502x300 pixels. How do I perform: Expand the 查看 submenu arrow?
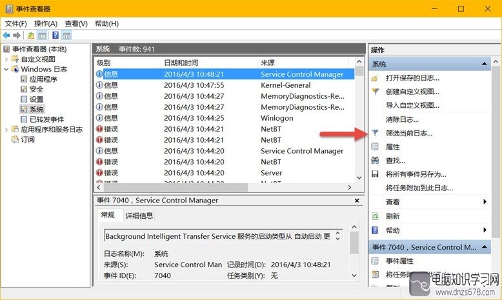click(485, 202)
